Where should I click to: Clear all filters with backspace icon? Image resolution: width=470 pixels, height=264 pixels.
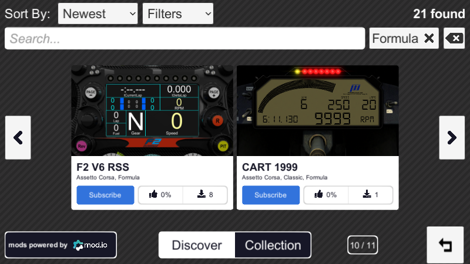(454, 38)
